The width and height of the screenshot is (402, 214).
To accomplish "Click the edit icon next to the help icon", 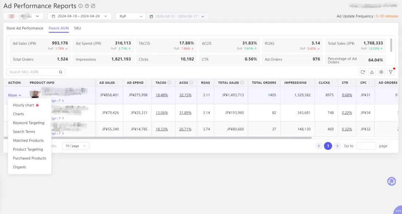I will coord(93,6).
